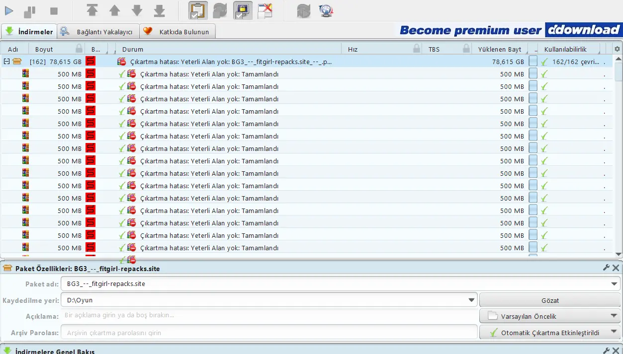Stop all downloads with the stop icon
The width and height of the screenshot is (623, 354).
coord(54,10)
